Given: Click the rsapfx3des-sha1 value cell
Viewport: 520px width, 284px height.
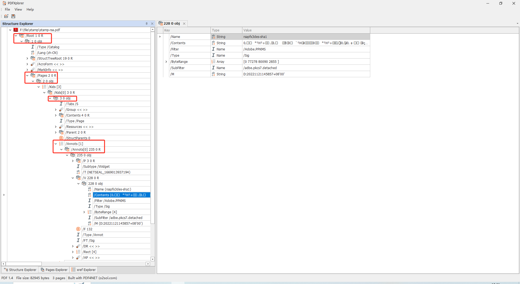Looking at the screenshot, I should click(x=306, y=37).
